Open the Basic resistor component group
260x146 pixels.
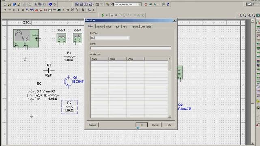pos(10,10)
